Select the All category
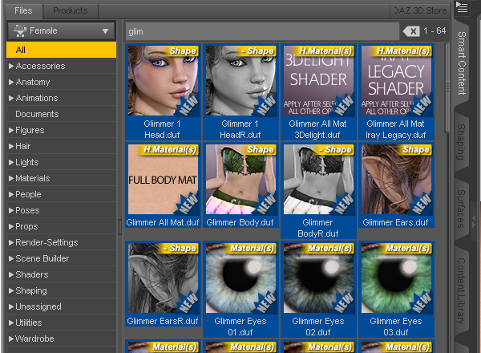Viewport: 481px width, 353px height. [x=62, y=50]
